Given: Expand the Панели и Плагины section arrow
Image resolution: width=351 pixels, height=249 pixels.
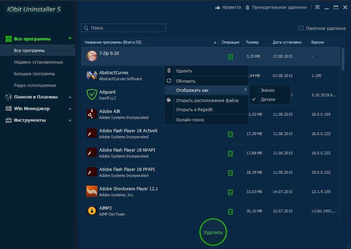Looking at the screenshot, I should coord(70,97).
